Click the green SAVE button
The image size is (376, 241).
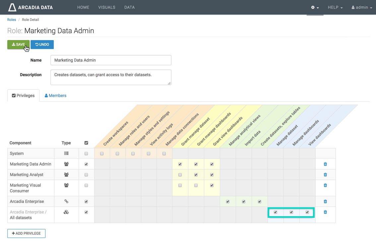pos(19,45)
